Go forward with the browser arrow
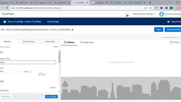The height and width of the screenshot is (102, 181). pyautogui.click(x=2, y=8)
